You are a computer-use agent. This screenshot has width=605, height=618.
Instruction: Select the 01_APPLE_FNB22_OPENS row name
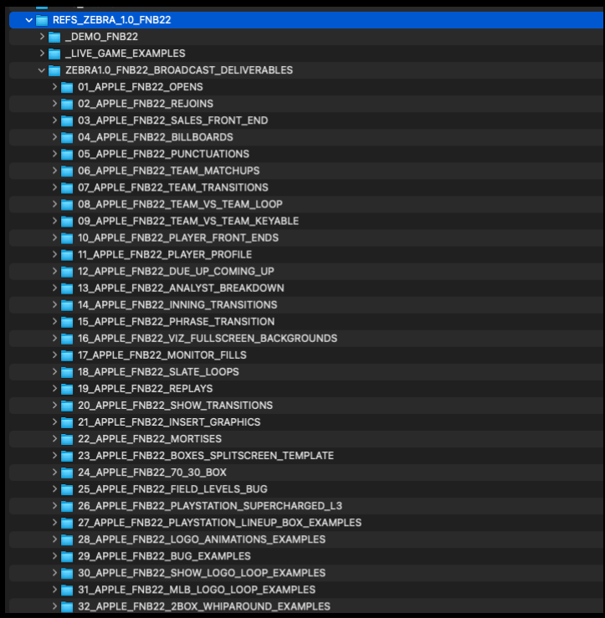tap(141, 87)
